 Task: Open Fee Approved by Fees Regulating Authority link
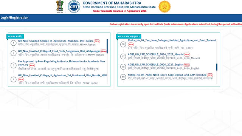point(62,63)
